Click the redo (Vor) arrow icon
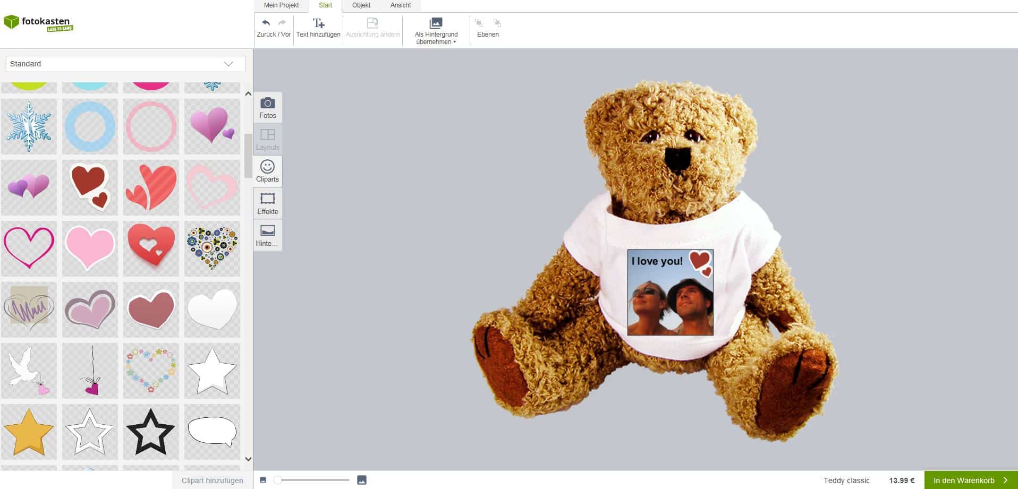This screenshot has height=489, width=1018. pos(282,23)
